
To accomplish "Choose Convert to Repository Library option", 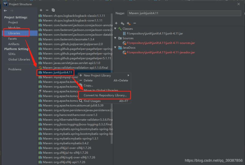I will 105,95.
